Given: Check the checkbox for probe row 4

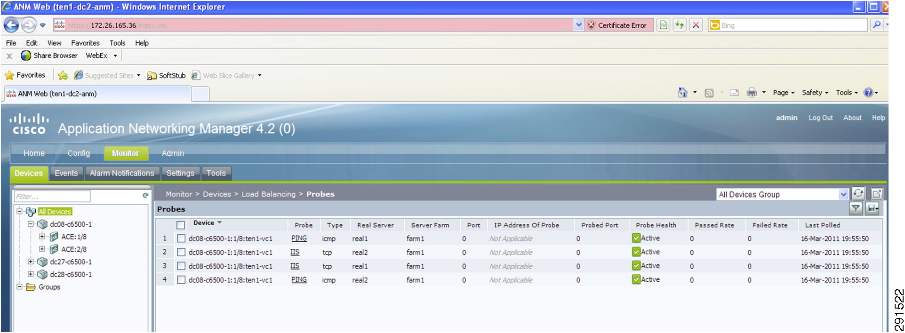Looking at the screenshot, I should tap(181, 279).
